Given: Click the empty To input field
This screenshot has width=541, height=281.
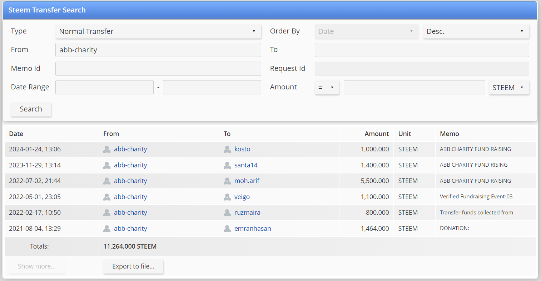Looking at the screenshot, I should (x=422, y=50).
